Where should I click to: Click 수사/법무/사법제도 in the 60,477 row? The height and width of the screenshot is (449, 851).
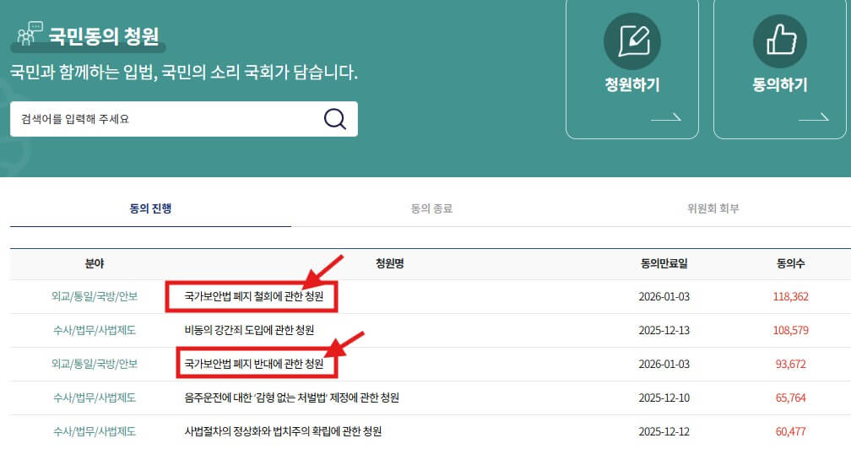(95, 431)
